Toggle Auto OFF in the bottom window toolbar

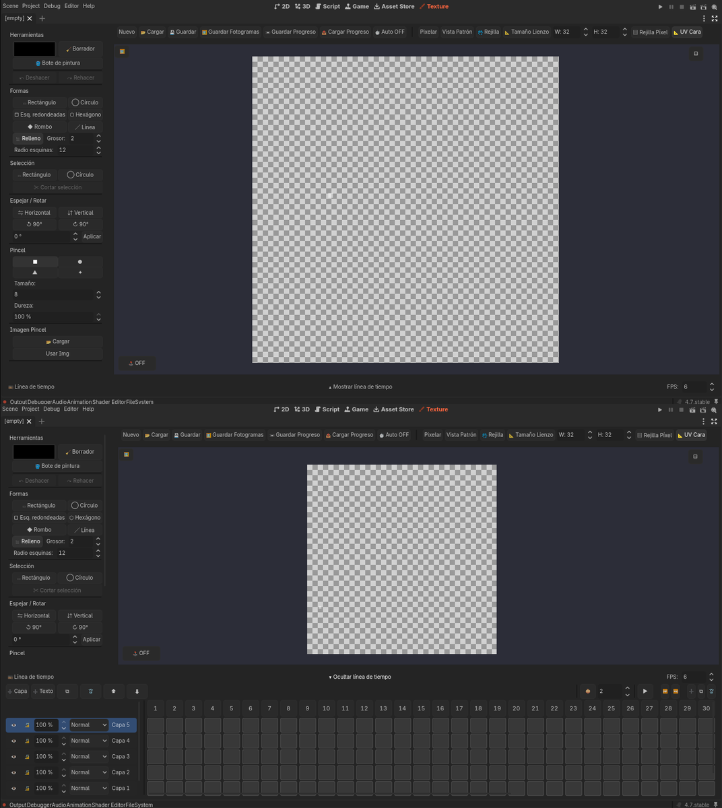click(x=395, y=435)
